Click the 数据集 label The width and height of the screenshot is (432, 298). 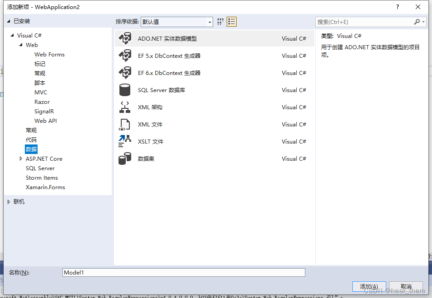pos(146,158)
